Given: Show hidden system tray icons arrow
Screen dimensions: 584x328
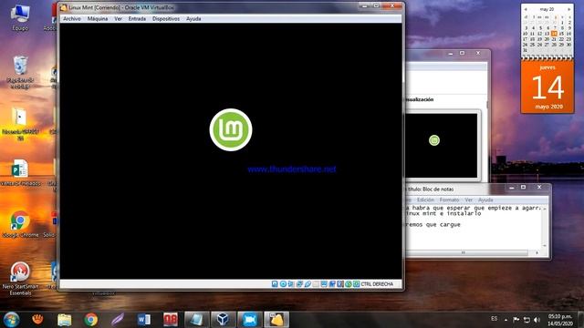Looking at the screenshot, I should (506, 320).
